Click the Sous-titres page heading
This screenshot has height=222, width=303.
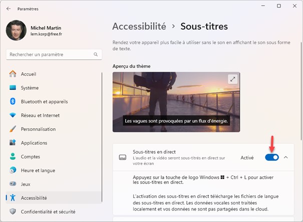[204, 26]
